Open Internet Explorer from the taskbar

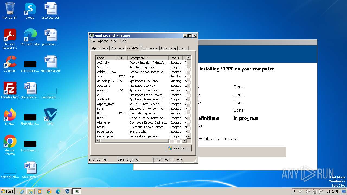pyautogui.click(x=21, y=191)
